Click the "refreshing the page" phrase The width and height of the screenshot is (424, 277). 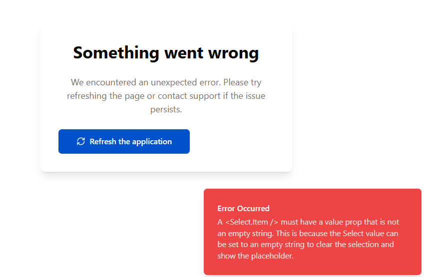pos(106,96)
